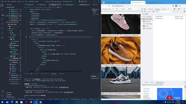Create live expression with eye icon
Screen dimensions: 186x104
pos(153,12)
